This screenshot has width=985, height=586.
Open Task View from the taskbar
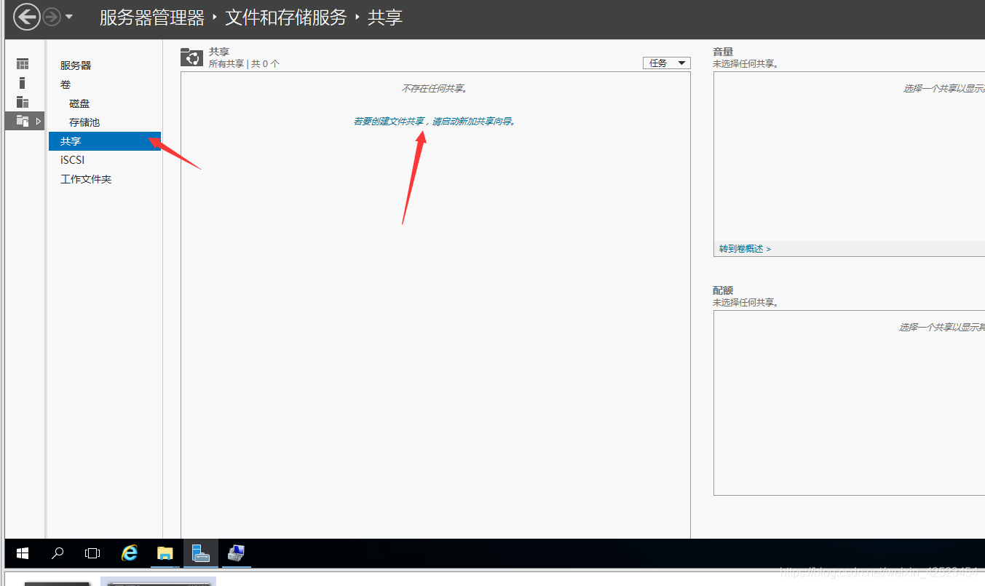coord(92,553)
